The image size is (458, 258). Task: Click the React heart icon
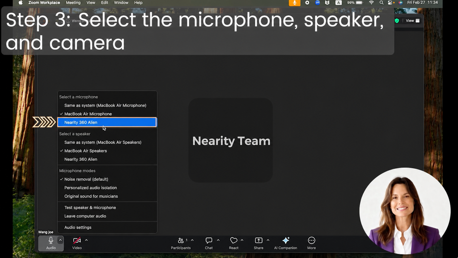(234, 240)
